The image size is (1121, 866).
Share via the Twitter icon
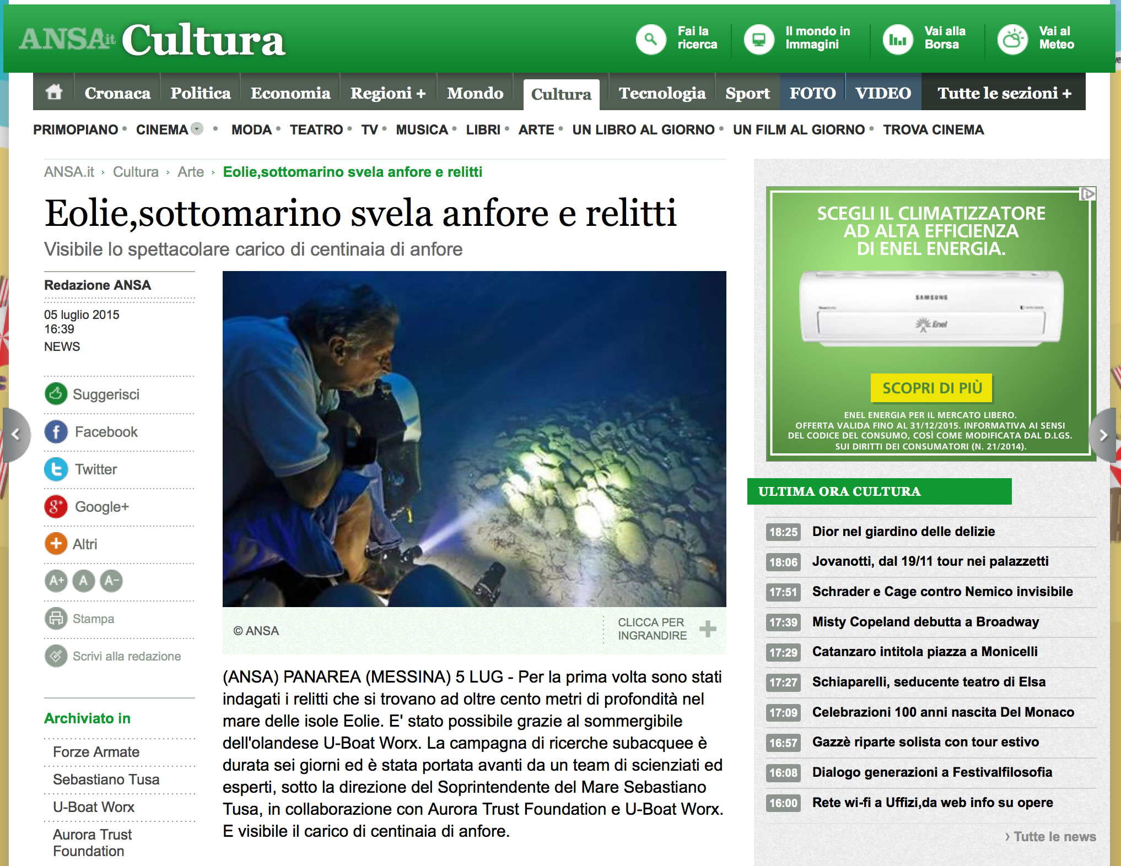[x=56, y=469]
